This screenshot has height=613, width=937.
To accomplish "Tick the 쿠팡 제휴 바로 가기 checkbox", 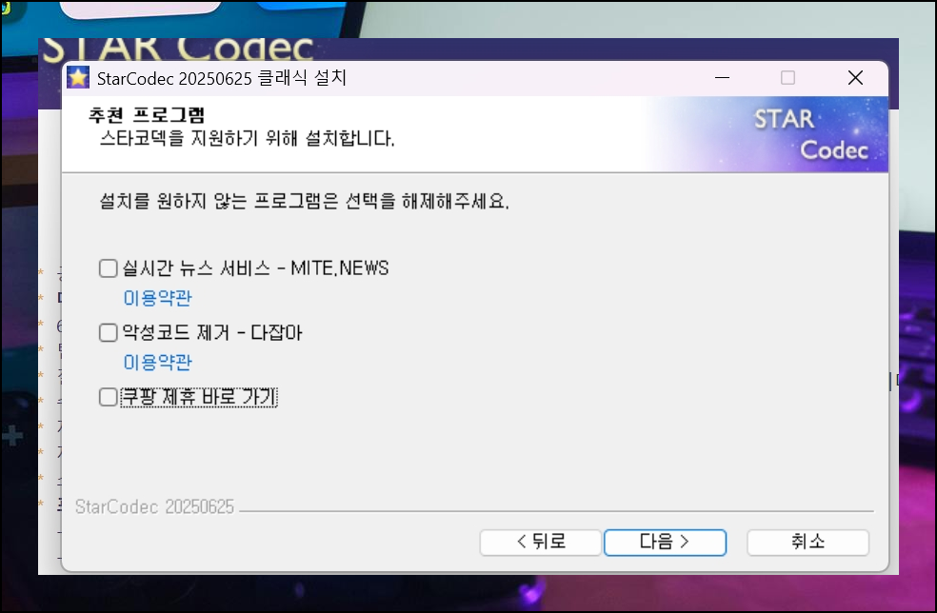I will tap(109, 397).
